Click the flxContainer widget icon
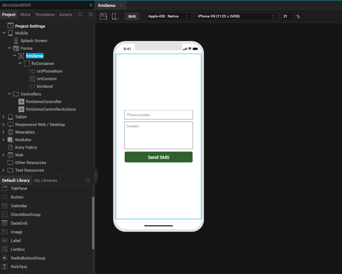342x274 pixels. point(26,64)
